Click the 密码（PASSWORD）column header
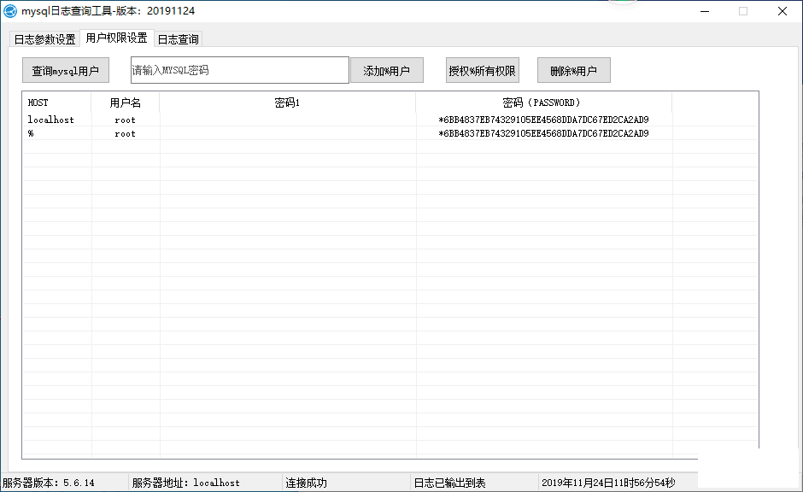This screenshot has height=492, width=803. (x=544, y=102)
